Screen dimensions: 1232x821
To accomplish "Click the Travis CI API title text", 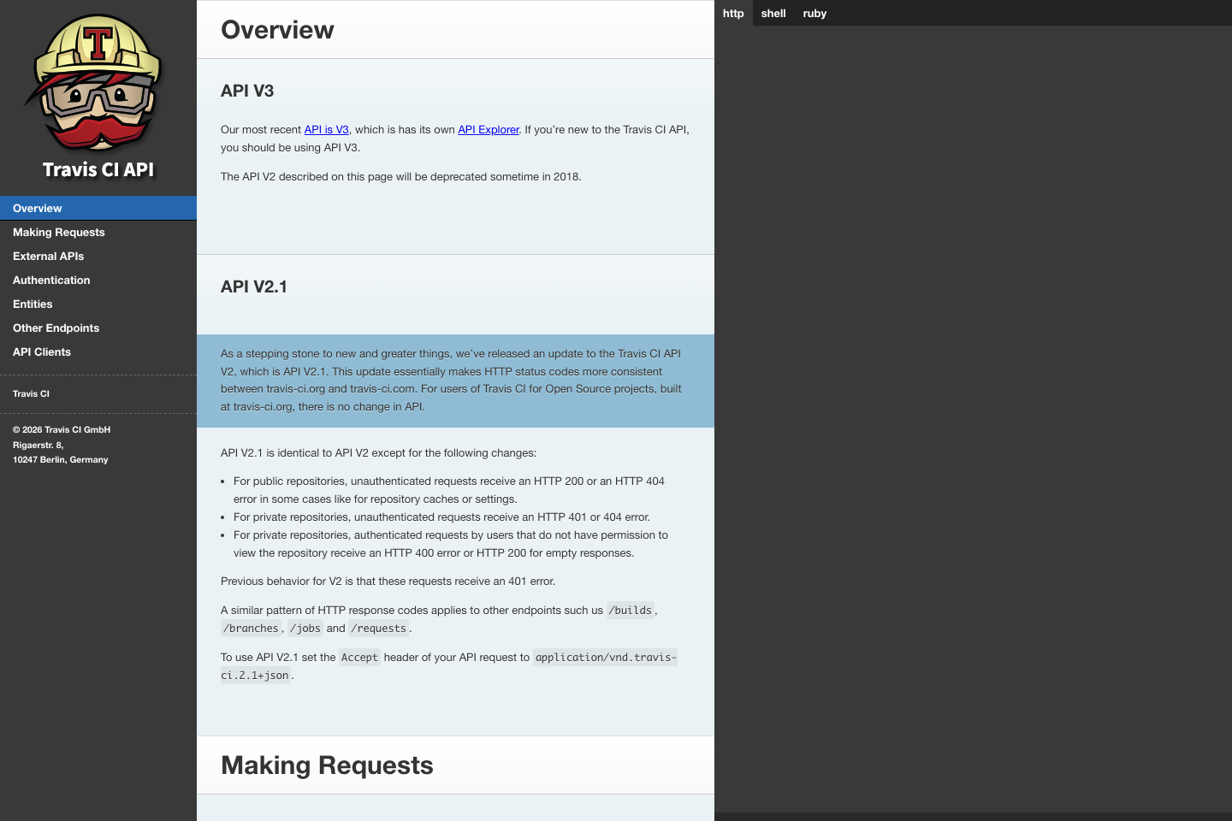I will point(97,169).
